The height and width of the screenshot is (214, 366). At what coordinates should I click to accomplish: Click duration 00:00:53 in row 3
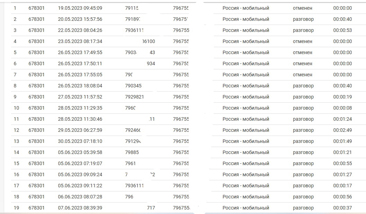point(342,30)
